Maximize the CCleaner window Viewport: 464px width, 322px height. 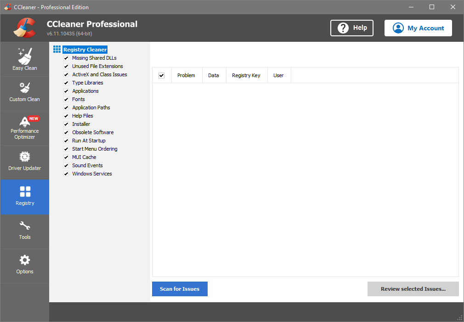[432, 7]
